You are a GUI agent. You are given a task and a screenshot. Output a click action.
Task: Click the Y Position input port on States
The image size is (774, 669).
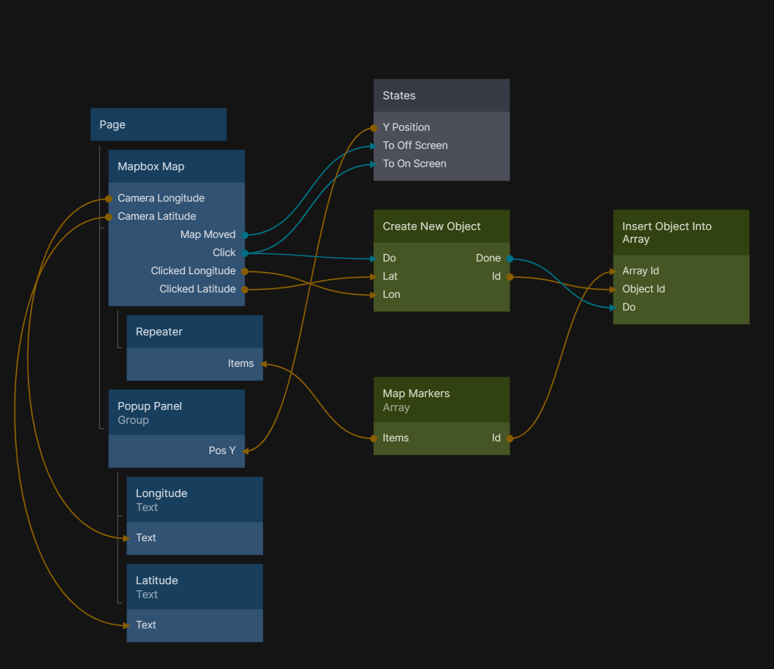coord(374,128)
